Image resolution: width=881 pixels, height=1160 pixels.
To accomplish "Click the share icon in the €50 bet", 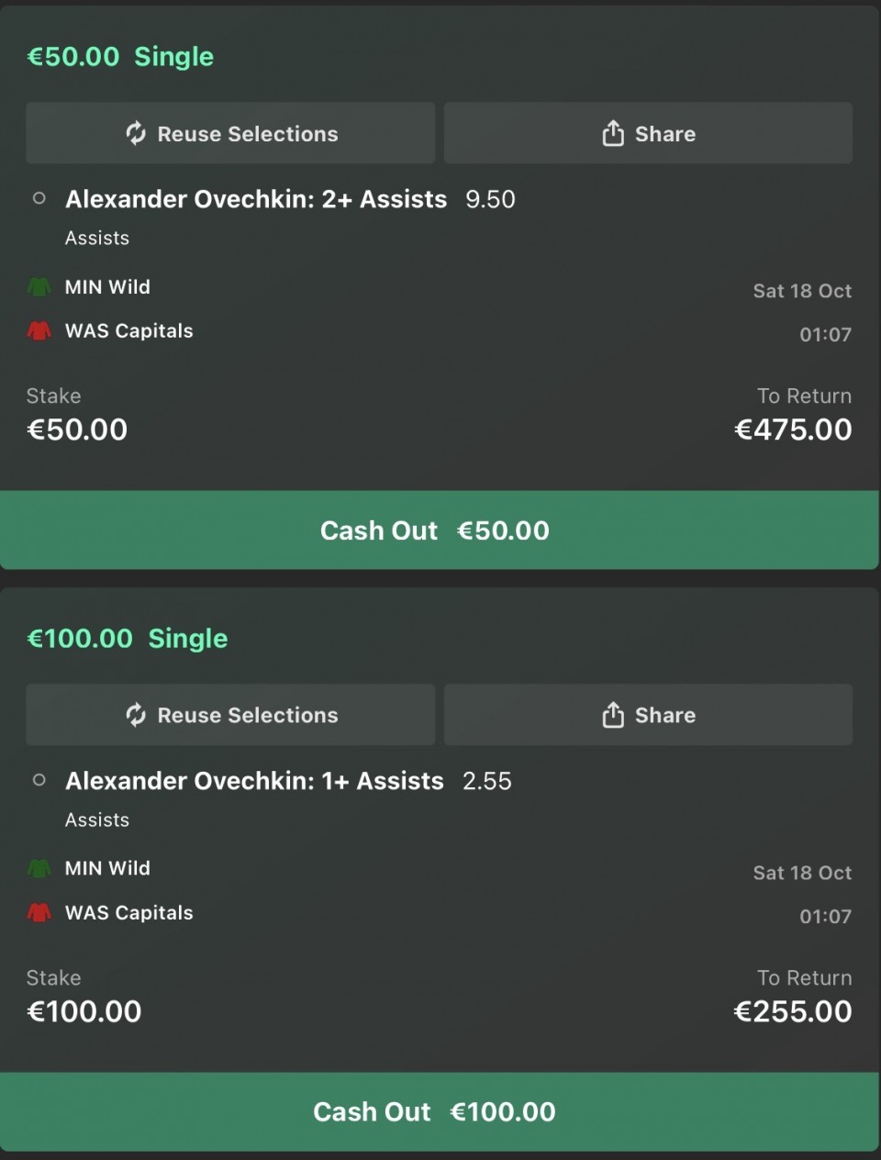I will tap(613, 134).
